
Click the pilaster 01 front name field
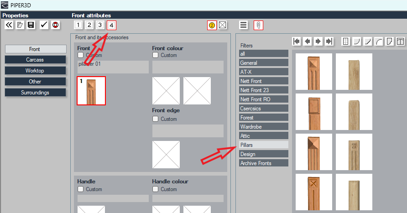tap(113, 67)
